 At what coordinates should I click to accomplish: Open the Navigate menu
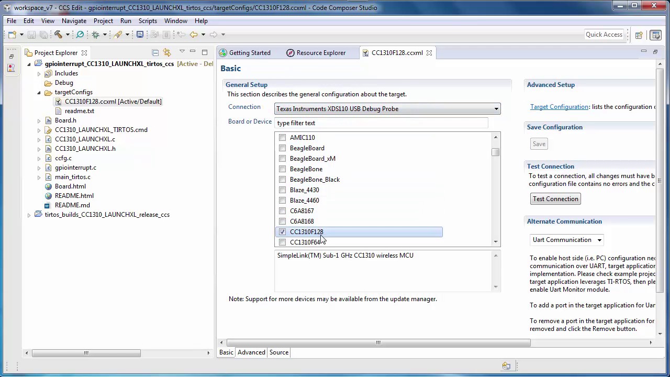pos(74,21)
